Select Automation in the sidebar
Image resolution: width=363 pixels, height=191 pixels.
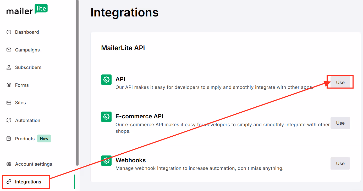coord(28,120)
